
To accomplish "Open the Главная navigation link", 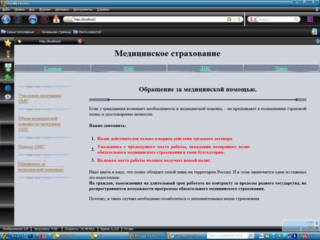I will (x=52, y=68).
